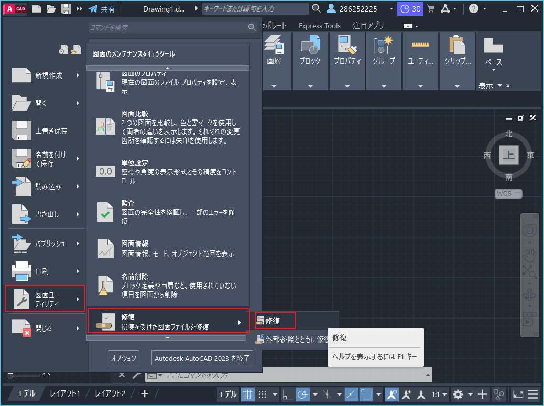544x406 pixels.
Task: Switch to the Express Tools ribbon tab
Action: [319, 26]
